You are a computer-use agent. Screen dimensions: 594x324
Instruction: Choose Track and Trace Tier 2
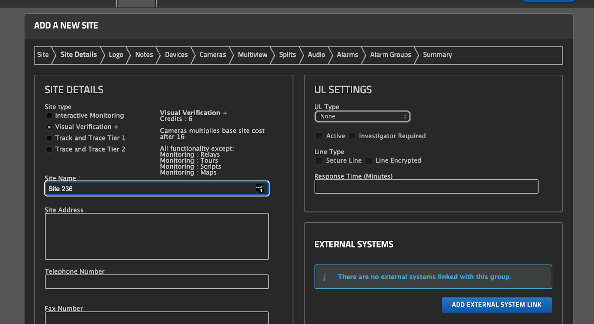[49, 149]
